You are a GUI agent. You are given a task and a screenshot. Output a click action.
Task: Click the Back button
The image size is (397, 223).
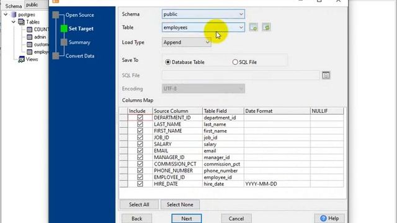click(136, 219)
